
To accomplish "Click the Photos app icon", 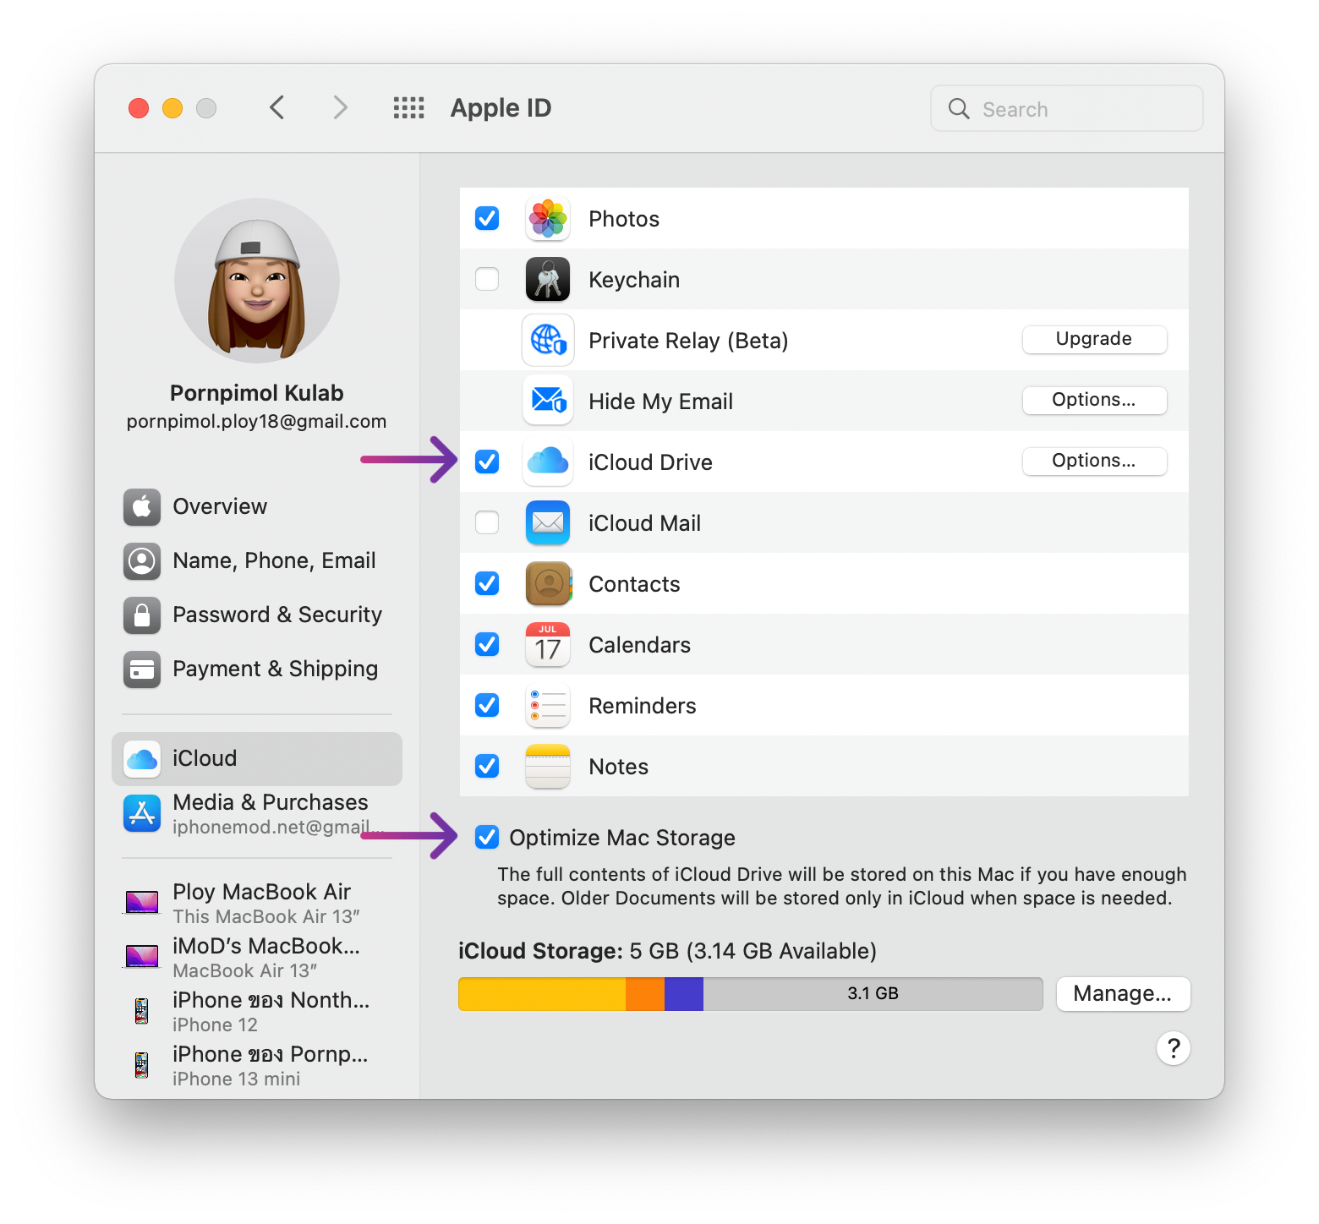I will point(548,219).
